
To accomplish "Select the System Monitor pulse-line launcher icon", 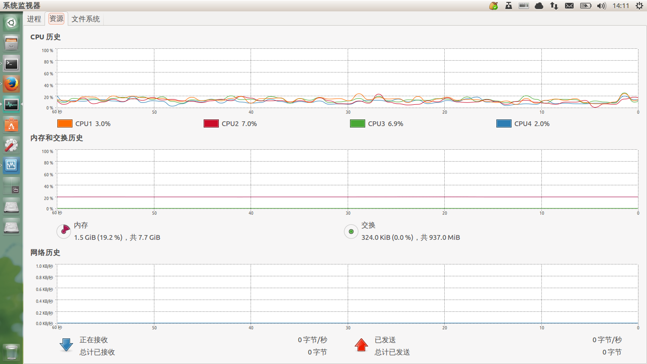I will point(11,104).
